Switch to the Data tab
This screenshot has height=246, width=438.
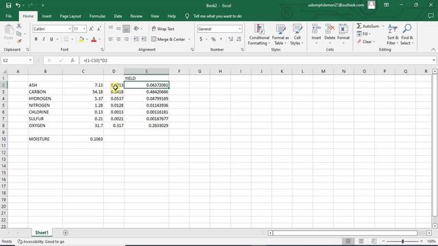point(118,16)
